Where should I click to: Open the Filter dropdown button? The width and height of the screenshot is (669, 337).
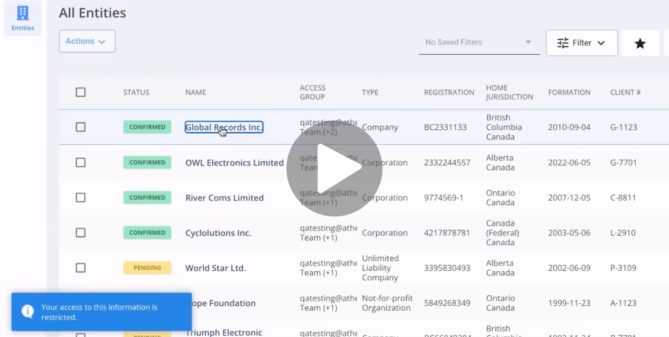click(x=581, y=43)
